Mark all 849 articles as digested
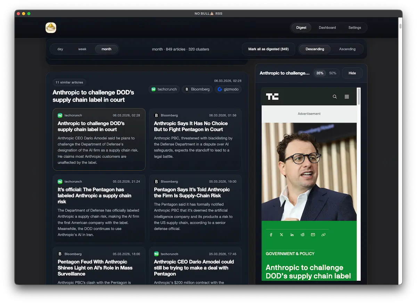Image resolution: width=417 pixels, height=304 pixels. tap(268, 49)
